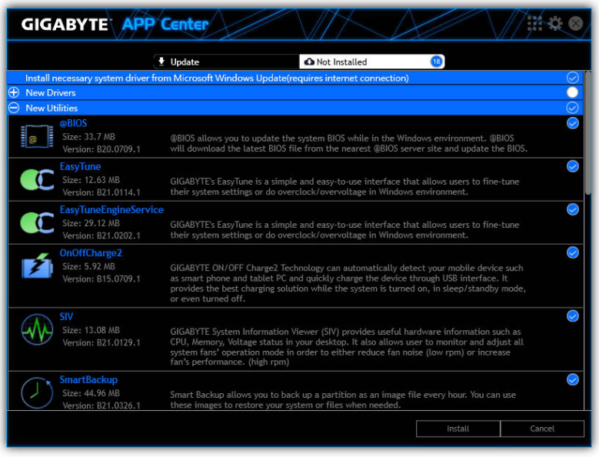Viewport: 599px width, 457px height.
Task: Open the apps grid icon in title bar
Action: (534, 24)
